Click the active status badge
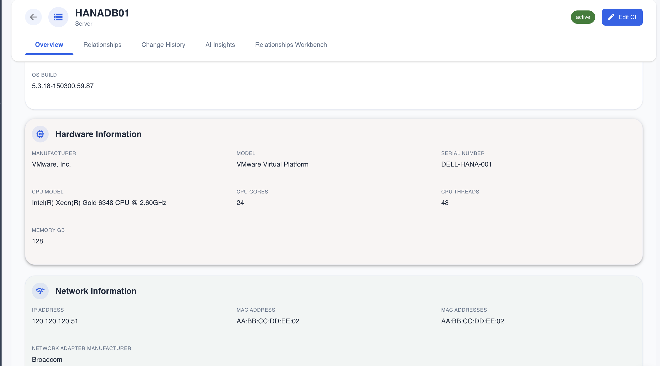Screen dimensions: 660x366 (583, 17)
